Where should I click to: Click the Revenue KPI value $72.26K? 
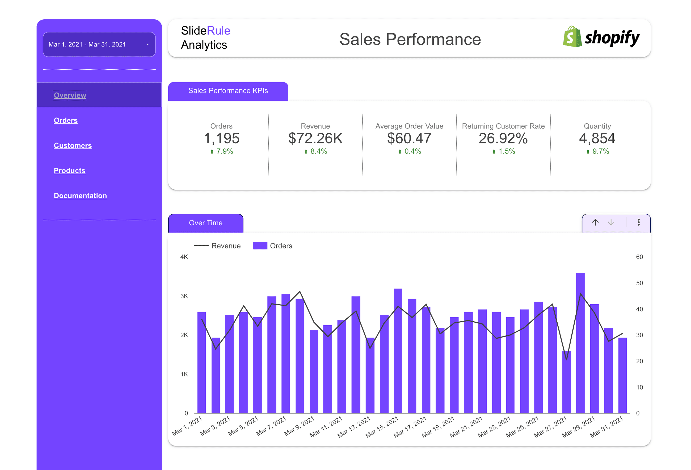(315, 138)
